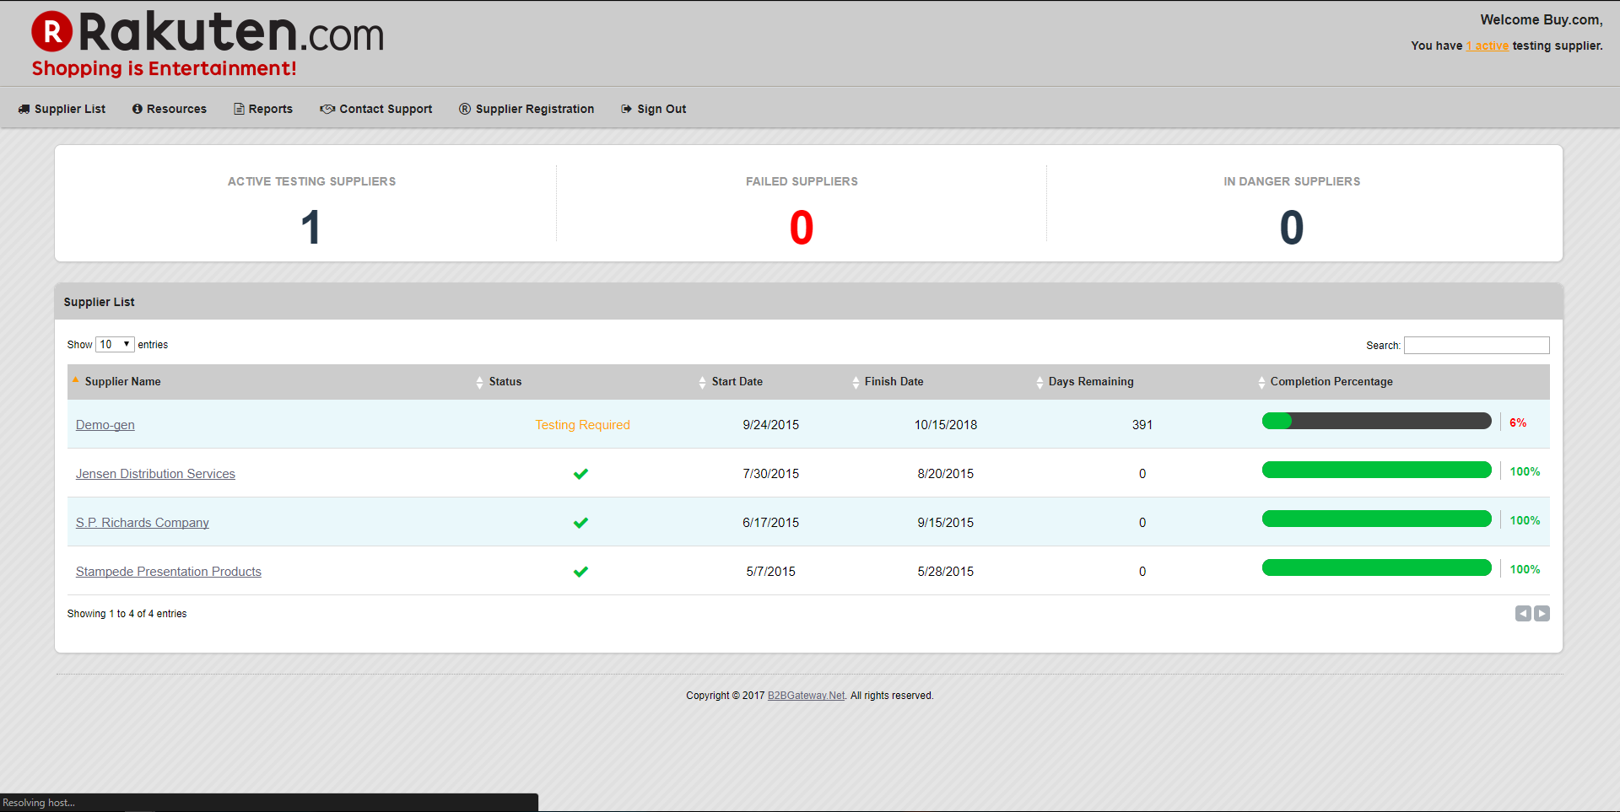1620x812 pixels.
Task: Sort table by Start Date column
Action: pyautogui.click(x=771, y=382)
